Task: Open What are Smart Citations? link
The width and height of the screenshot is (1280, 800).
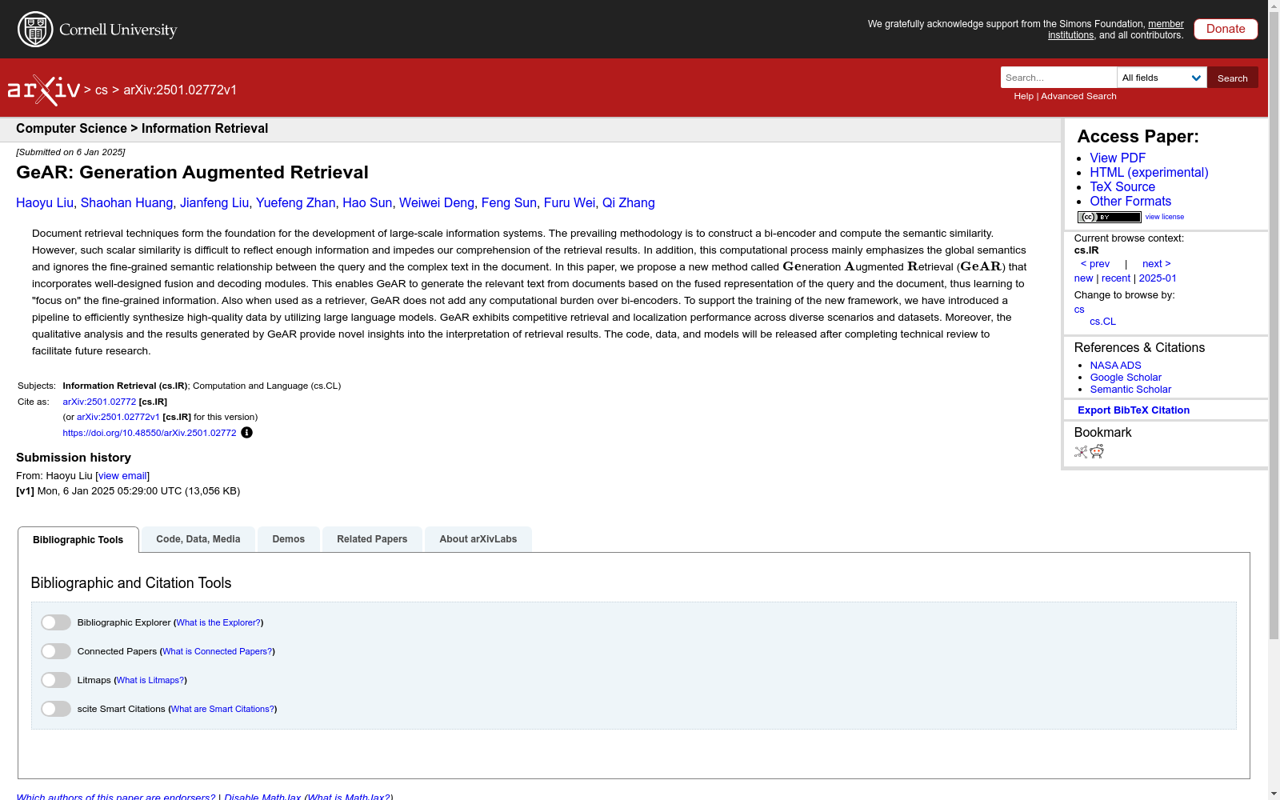Action: (x=223, y=709)
